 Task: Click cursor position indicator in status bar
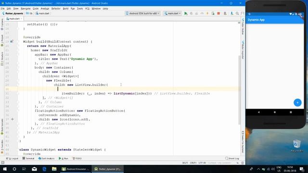pyautogui.click(x=185, y=163)
